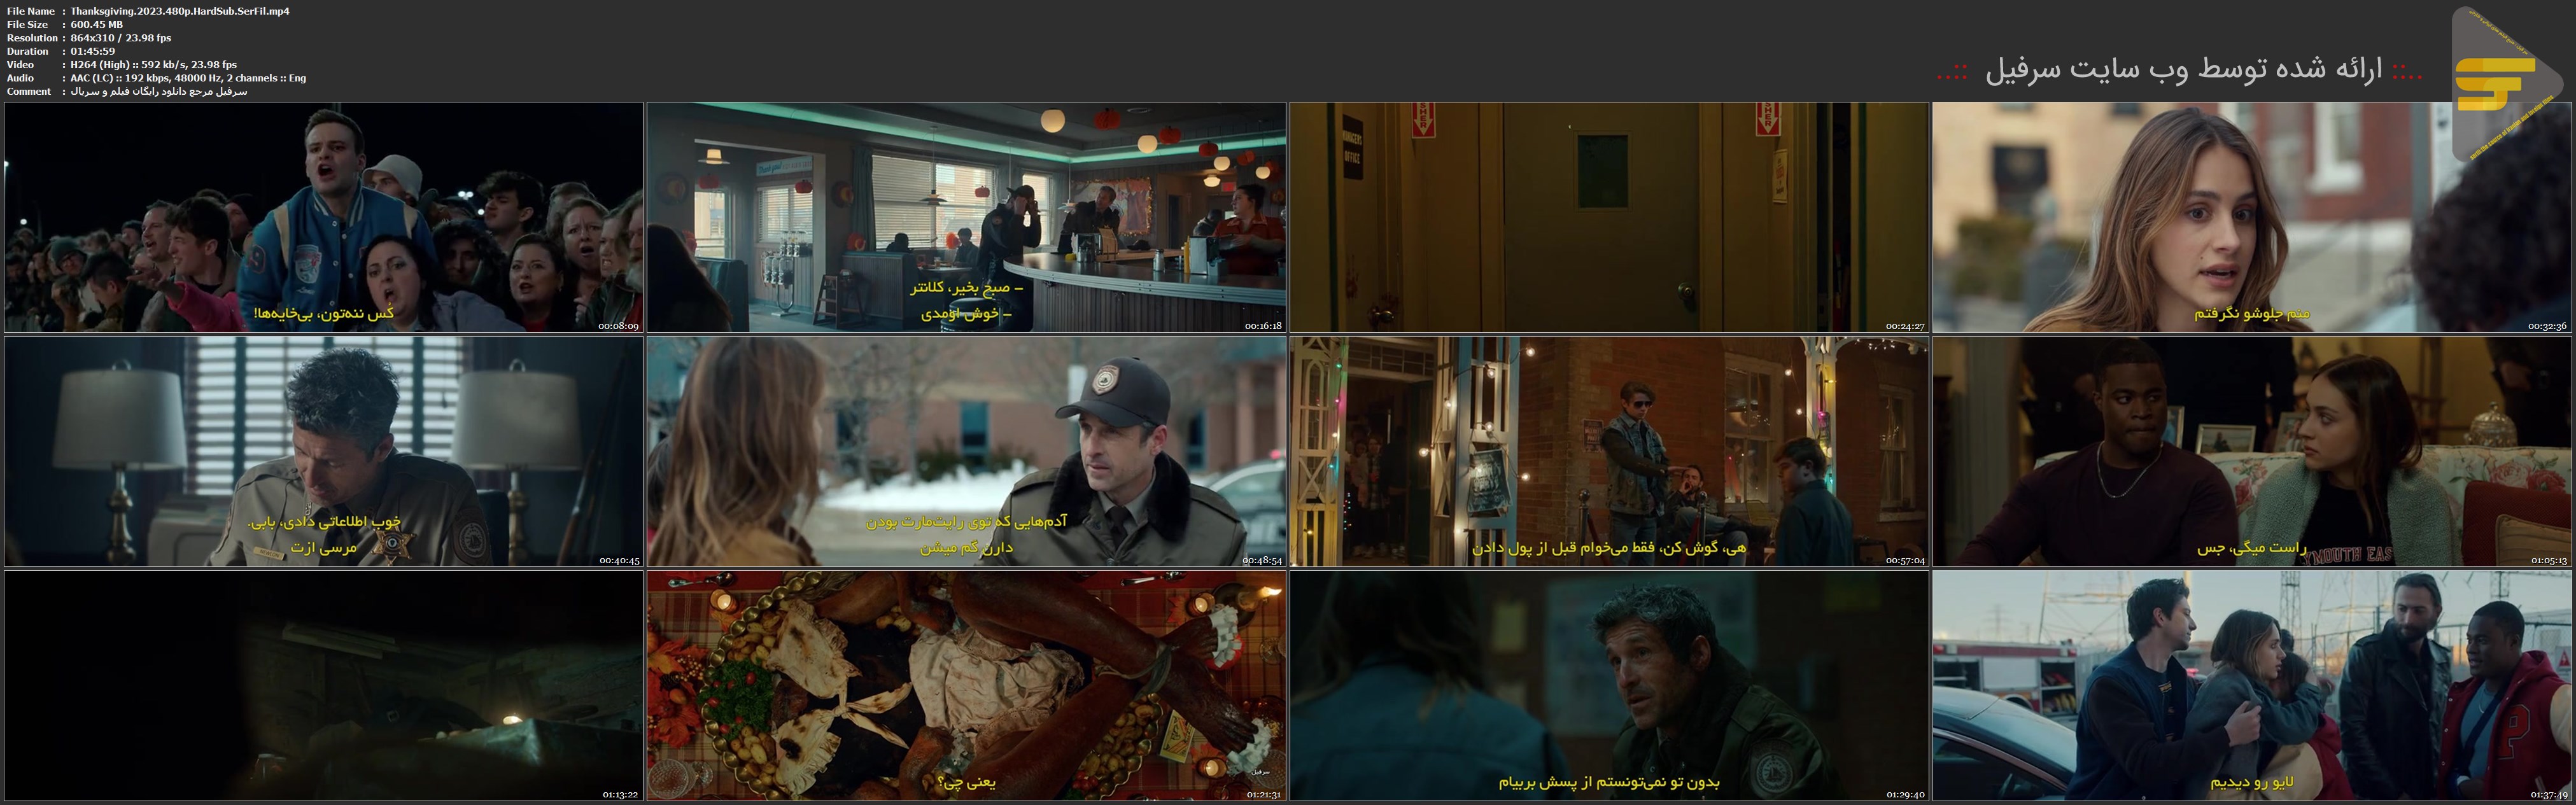Click the file name Thanksgiving.2023.480p.HardSub.SerFil.mp4
The width and height of the screenshot is (2576, 805).
coord(180,11)
